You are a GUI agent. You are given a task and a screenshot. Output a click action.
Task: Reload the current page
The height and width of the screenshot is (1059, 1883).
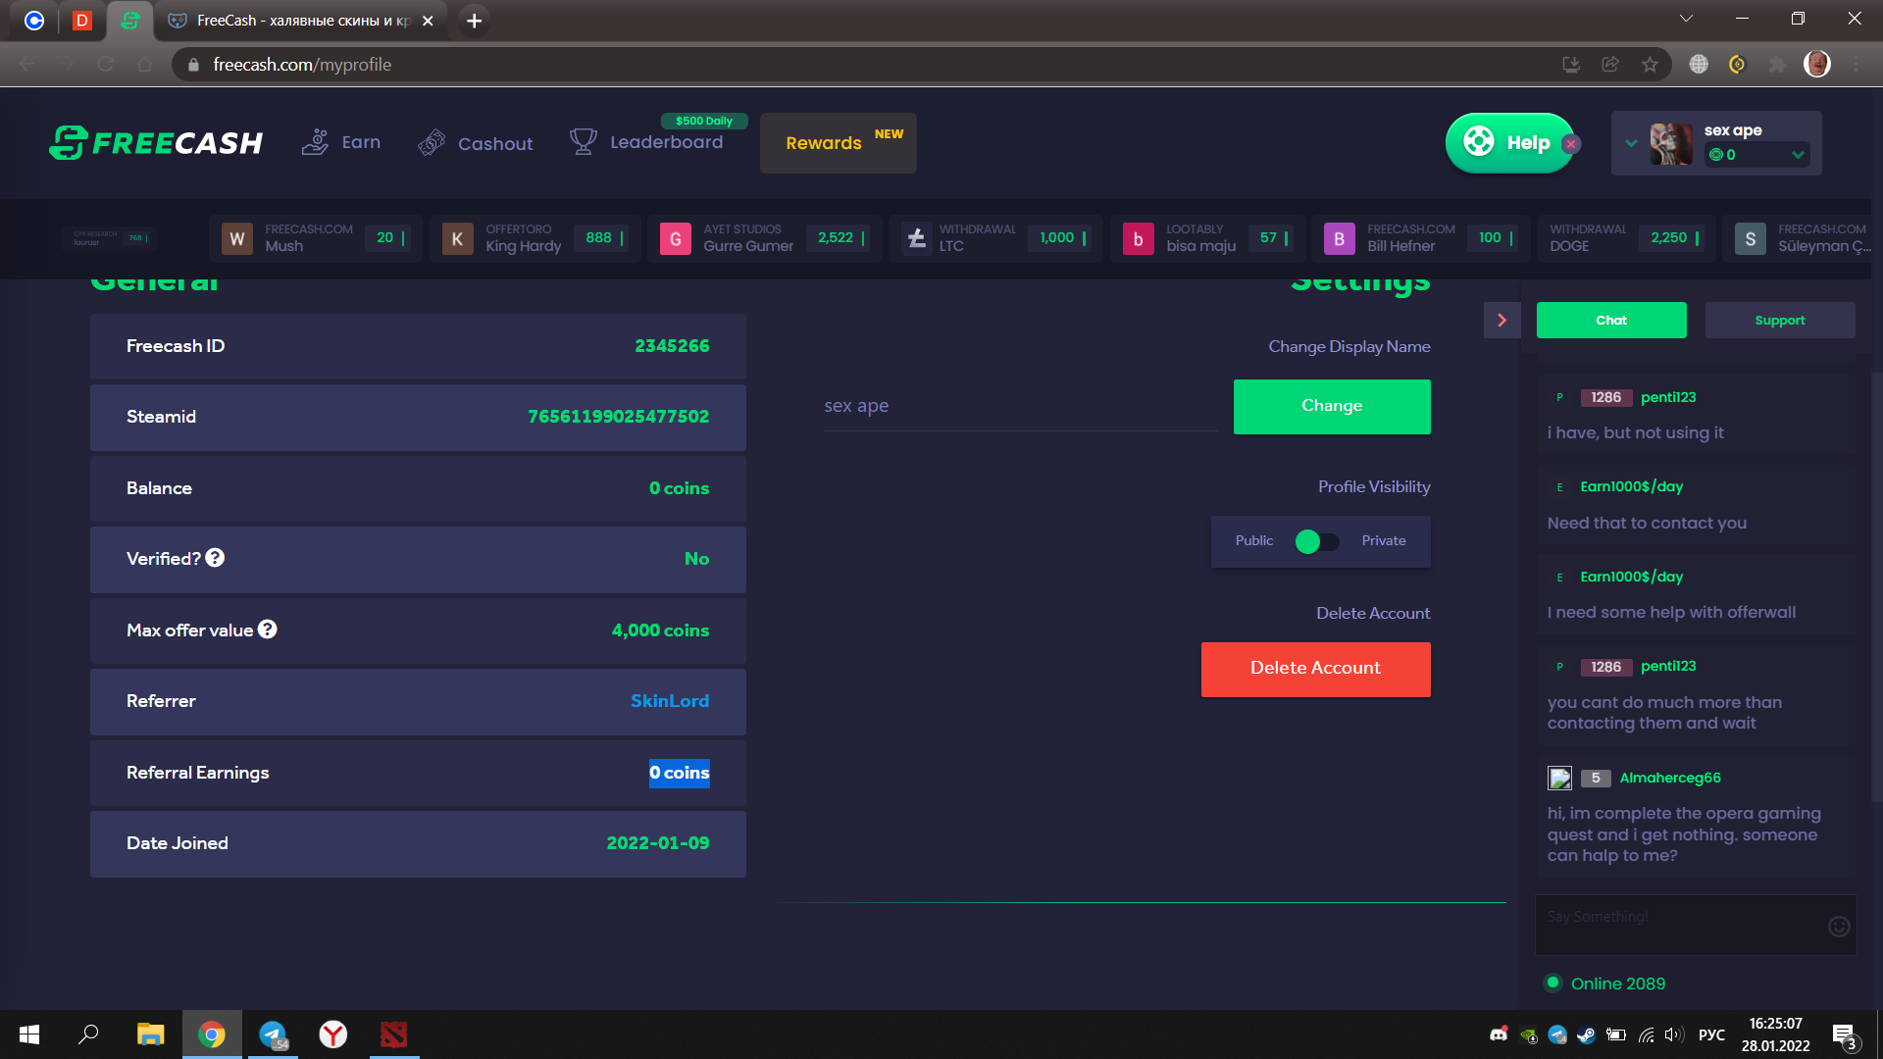106,65
